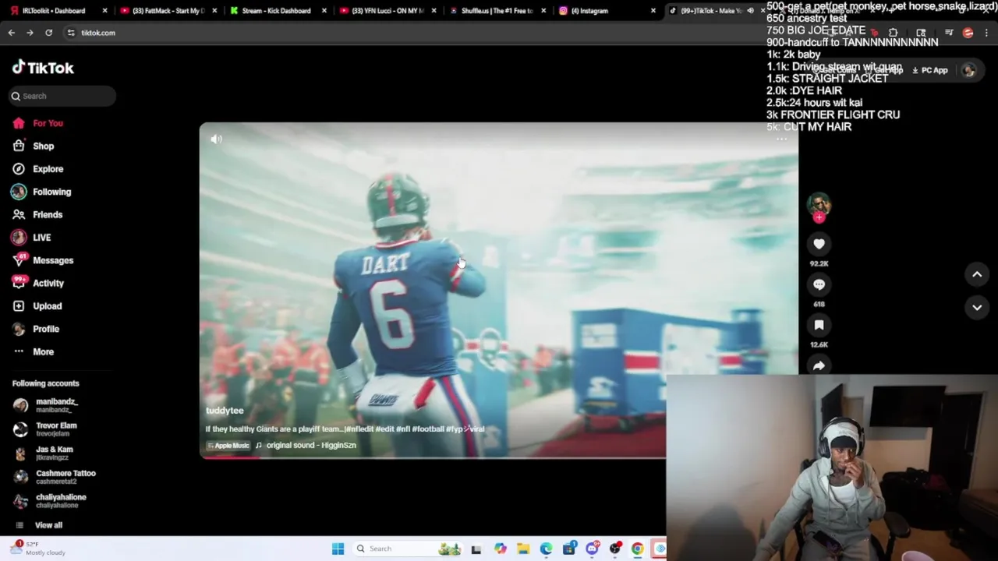Bookmark the video to favorites
This screenshot has height=561, width=998.
pos(819,325)
